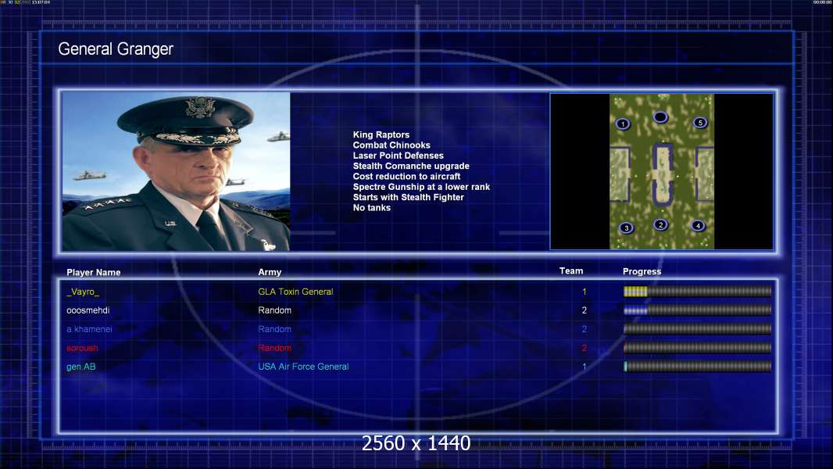Click a.khamenei's loading progress bar
The height and width of the screenshot is (469, 833).
click(x=698, y=329)
